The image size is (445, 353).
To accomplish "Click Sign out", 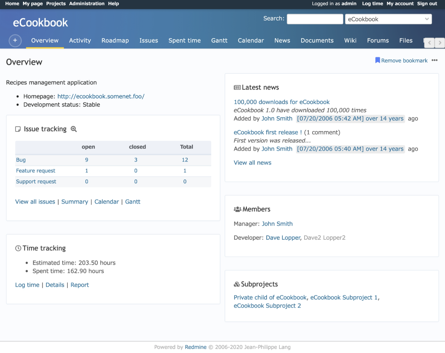I will click(427, 4).
